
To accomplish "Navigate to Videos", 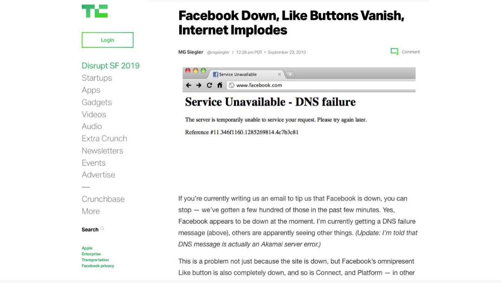I will tap(94, 114).
